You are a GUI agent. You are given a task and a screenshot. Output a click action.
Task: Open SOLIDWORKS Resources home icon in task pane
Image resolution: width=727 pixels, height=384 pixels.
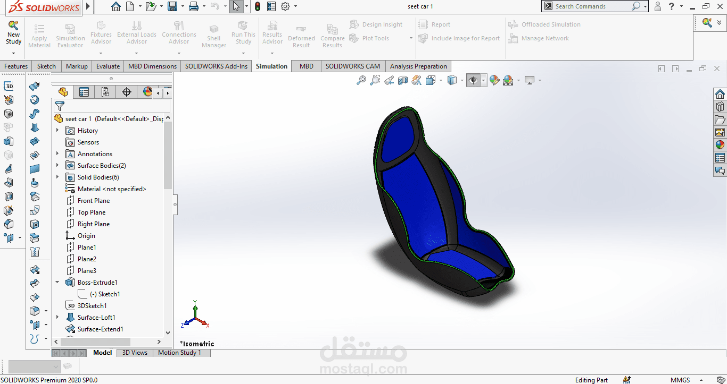coord(720,94)
